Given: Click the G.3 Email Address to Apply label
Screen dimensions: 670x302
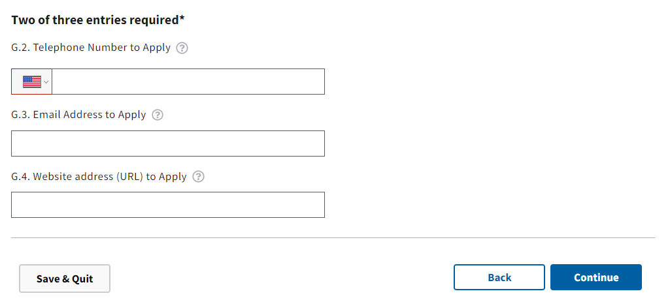Looking at the screenshot, I should pyautogui.click(x=78, y=115).
